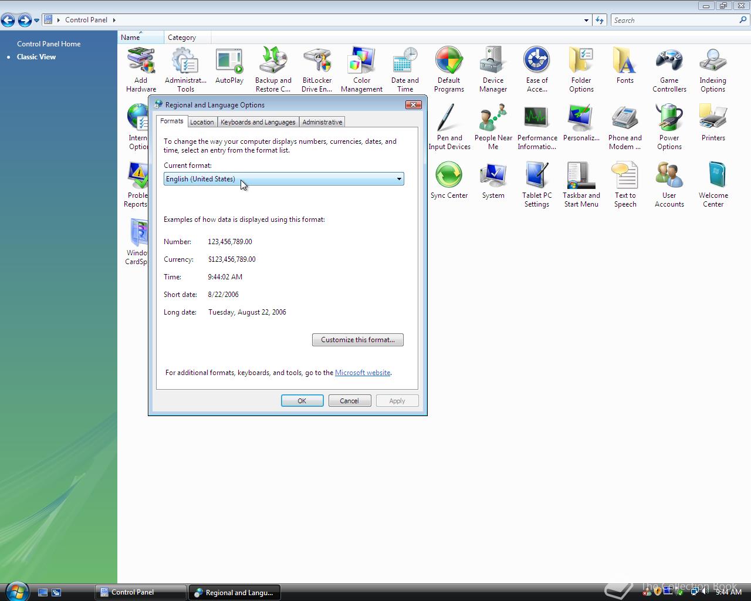Open the Personalization item
Screen dimensions: 751x601
(x=581, y=123)
